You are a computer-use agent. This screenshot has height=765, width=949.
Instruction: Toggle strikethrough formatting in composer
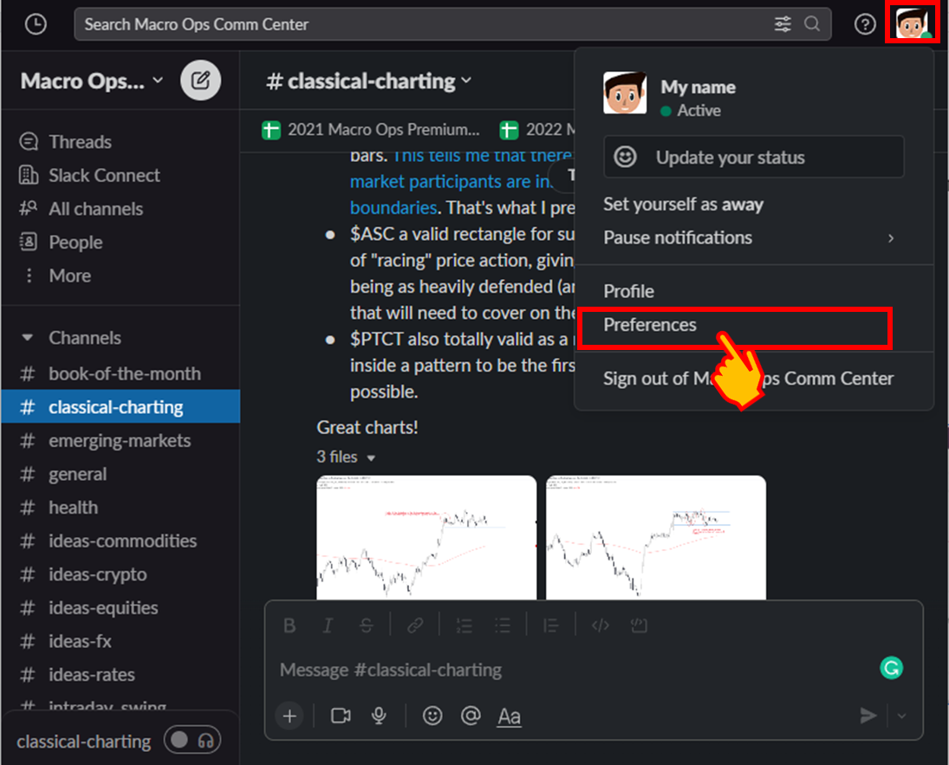pyautogui.click(x=366, y=626)
